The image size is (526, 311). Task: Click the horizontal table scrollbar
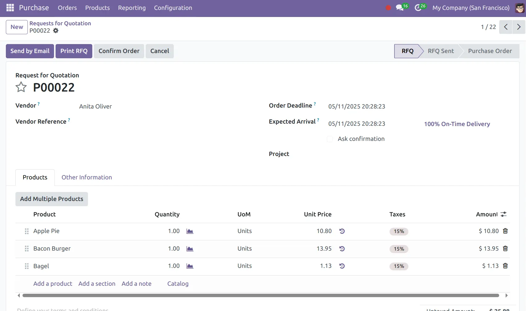click(261, 296)
